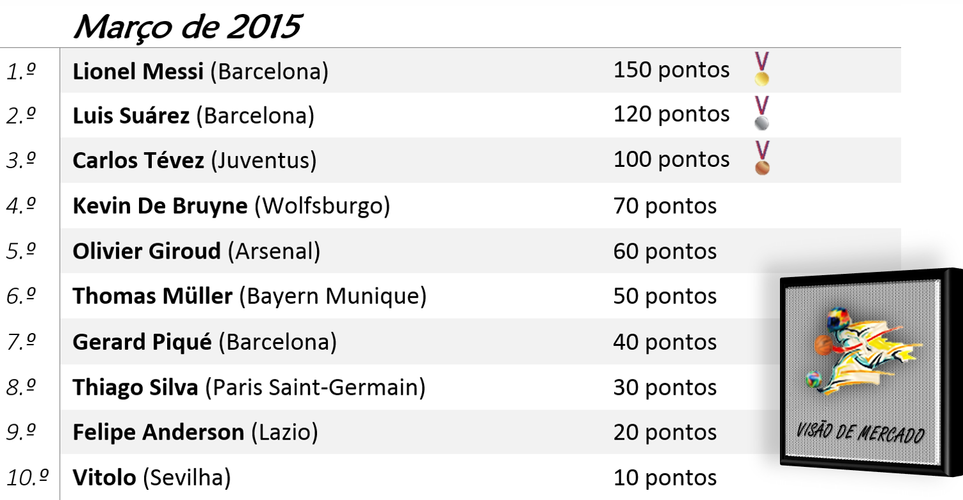Image resolution: width=963 pixels, height=500 pixels.
Task: Click the gold medal icon
Action: [761, 69]
